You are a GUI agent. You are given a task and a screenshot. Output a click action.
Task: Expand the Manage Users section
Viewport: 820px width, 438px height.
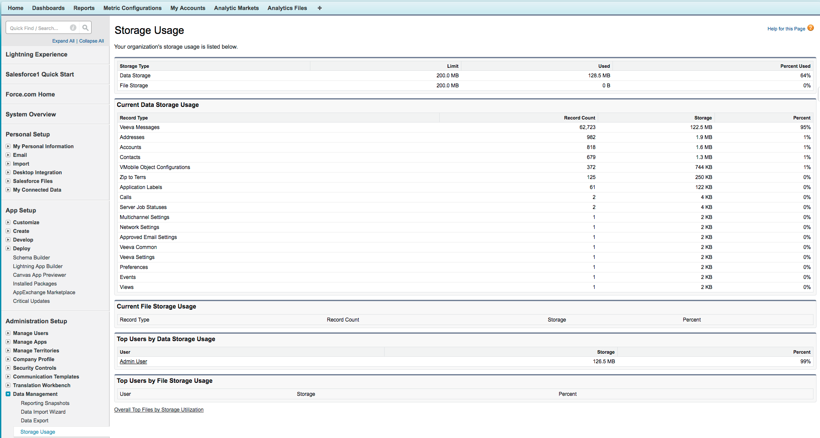[x=8, y=333]
